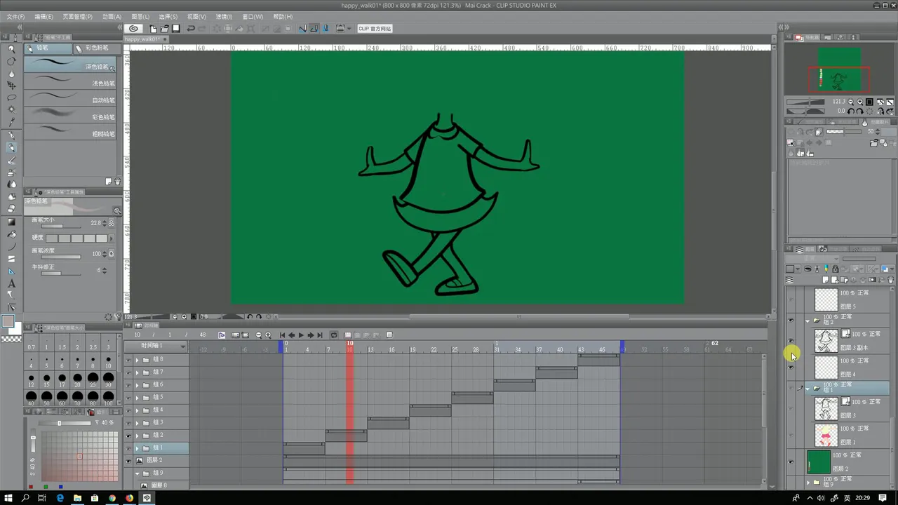Viewport: 898px width, 505px height.
Task: Select the 彩色粉笔 sub tool group tab
Action: [x=96, y=48]
